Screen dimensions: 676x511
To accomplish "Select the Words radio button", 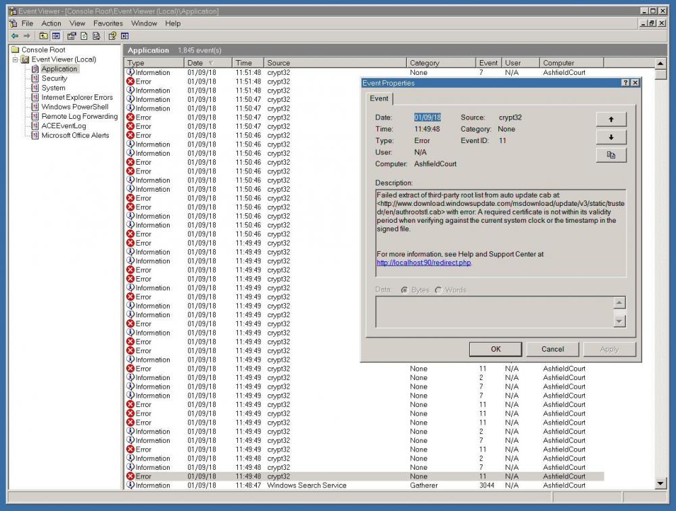I will click(x=439, y=290).
